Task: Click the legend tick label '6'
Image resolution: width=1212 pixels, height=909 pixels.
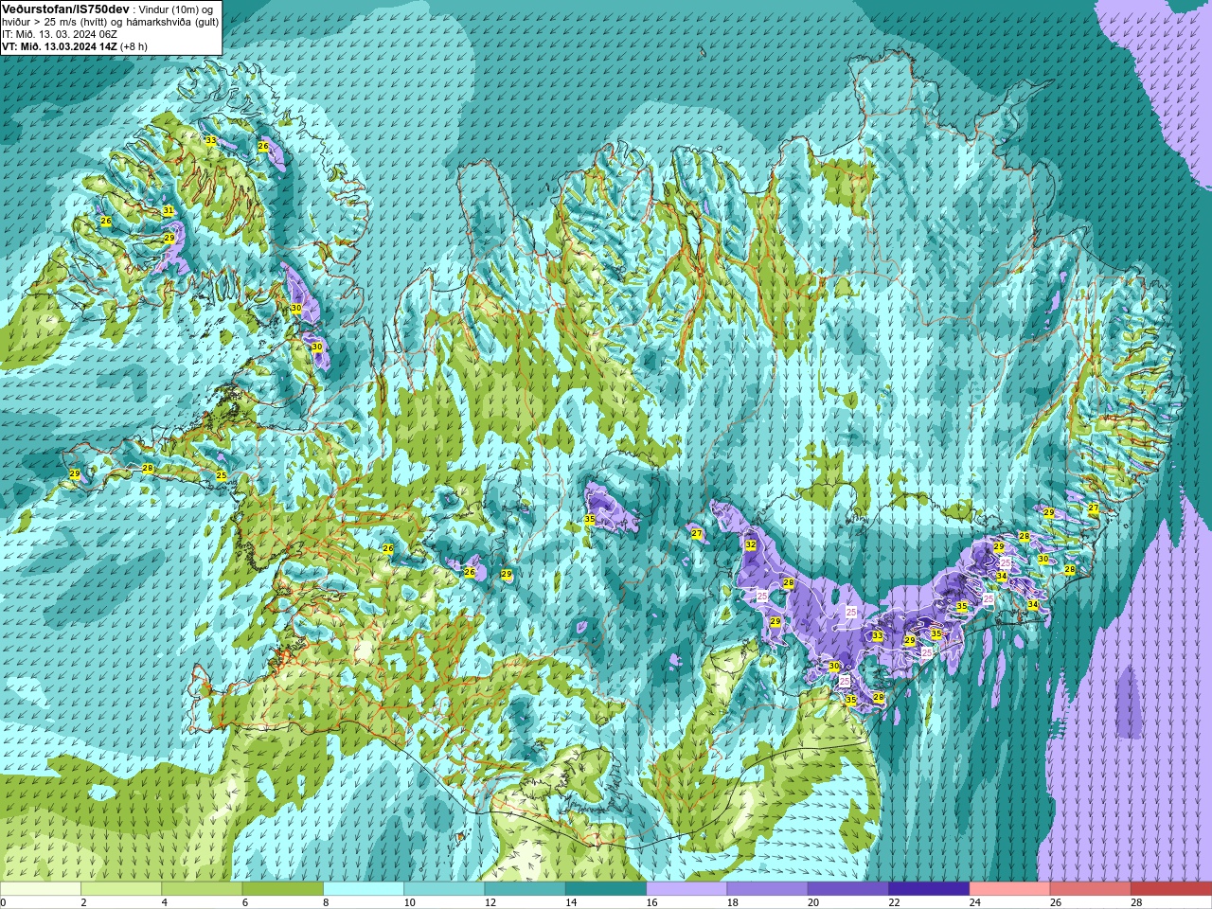Action: (245, 902)
